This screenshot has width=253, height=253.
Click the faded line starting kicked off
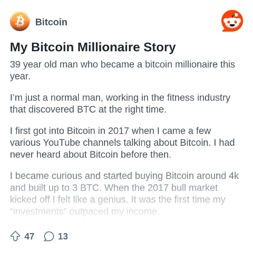click(x=118, y=200)
